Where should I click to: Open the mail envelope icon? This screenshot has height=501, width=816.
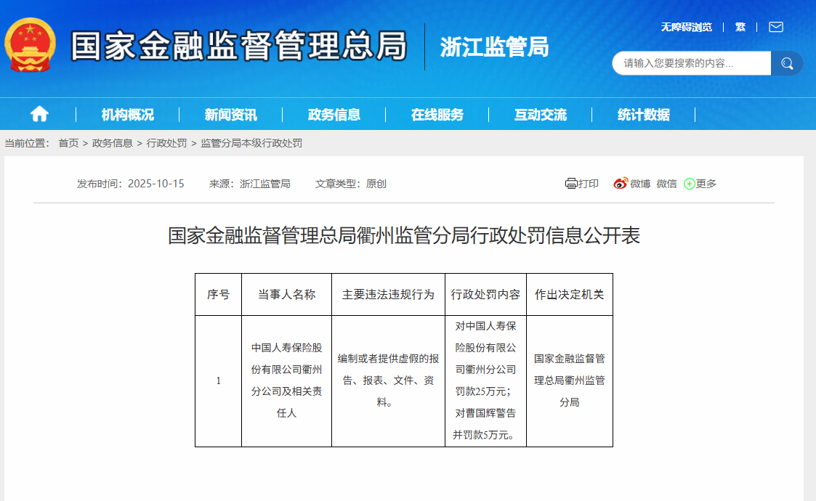tap(776, 27)
